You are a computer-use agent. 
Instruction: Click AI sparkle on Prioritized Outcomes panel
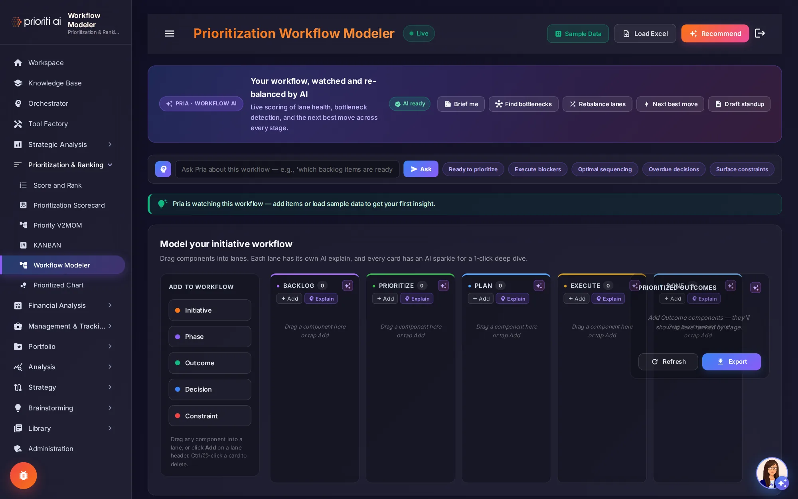(x=756, y=287)
